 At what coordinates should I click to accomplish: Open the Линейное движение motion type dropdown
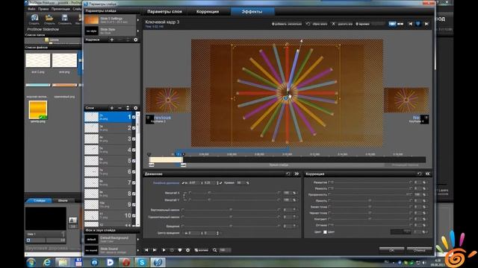pos(166,183)
